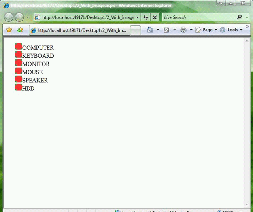The width and height of the screenshot is (253, 212).
Task: Click the page icon in address bar
Action: [37, 17]
